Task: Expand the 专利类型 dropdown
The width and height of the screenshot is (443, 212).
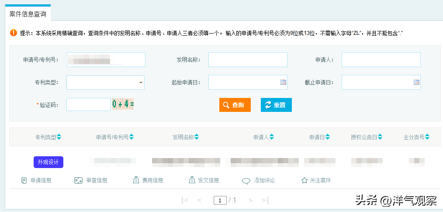Action: point(141,82)
